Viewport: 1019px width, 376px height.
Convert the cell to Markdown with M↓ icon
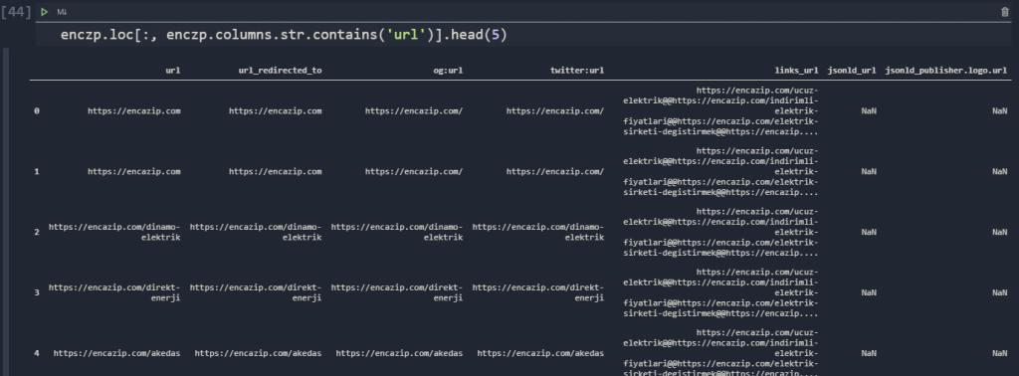(62, 12)
